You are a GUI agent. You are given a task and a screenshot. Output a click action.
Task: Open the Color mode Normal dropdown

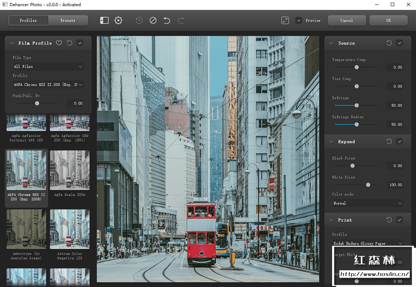pos(368,203)
